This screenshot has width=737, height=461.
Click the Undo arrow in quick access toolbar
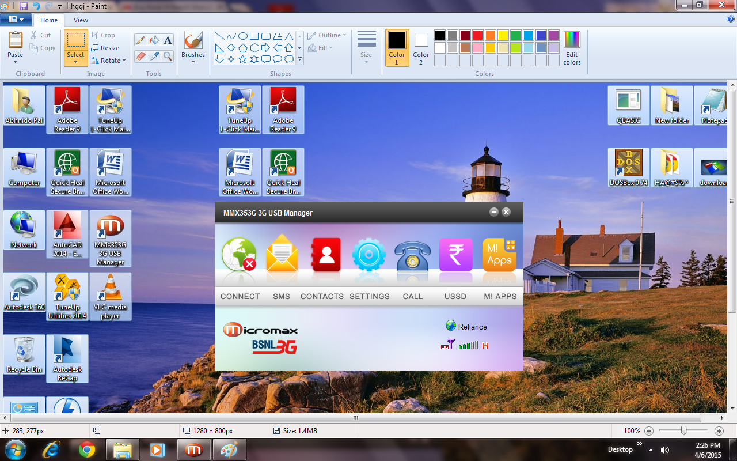tap(36, 6)
